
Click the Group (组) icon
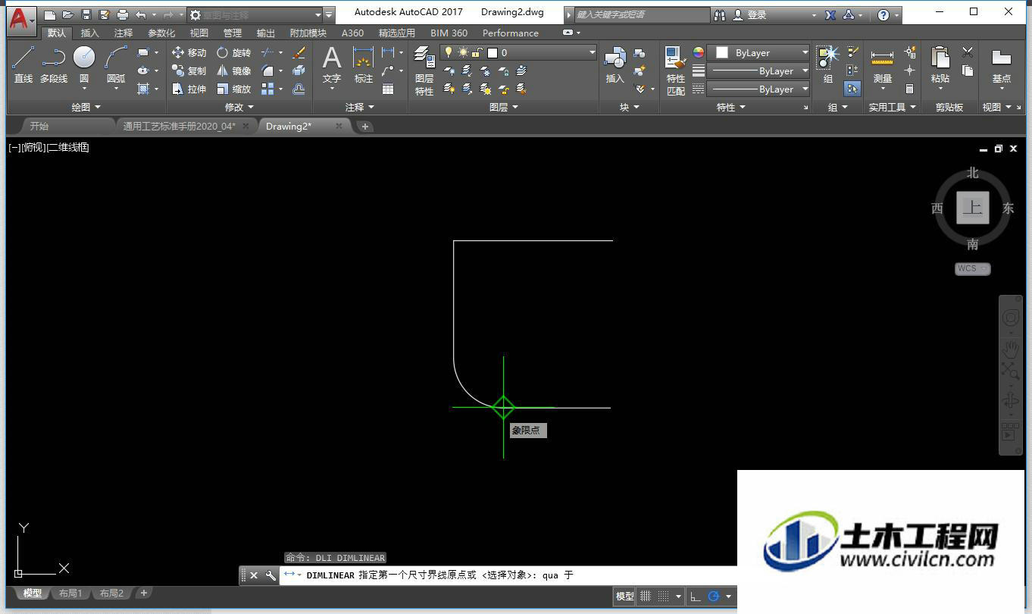pos(828,64)
